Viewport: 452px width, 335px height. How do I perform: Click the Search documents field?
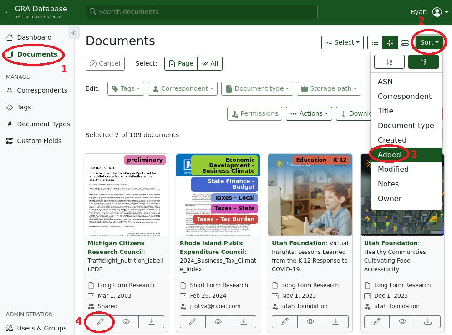202,12
